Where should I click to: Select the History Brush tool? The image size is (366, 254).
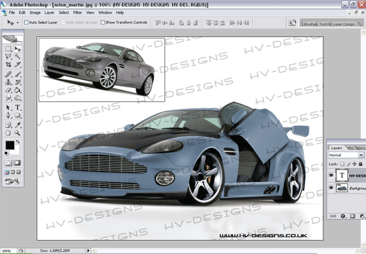17,82
